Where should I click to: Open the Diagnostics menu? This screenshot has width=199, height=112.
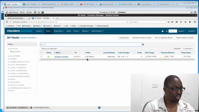click(59, 31)
